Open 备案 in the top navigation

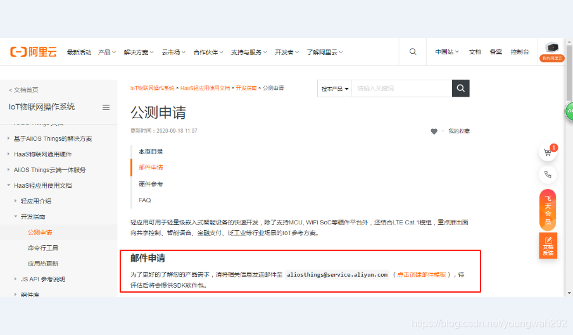[x=496, y=52]
